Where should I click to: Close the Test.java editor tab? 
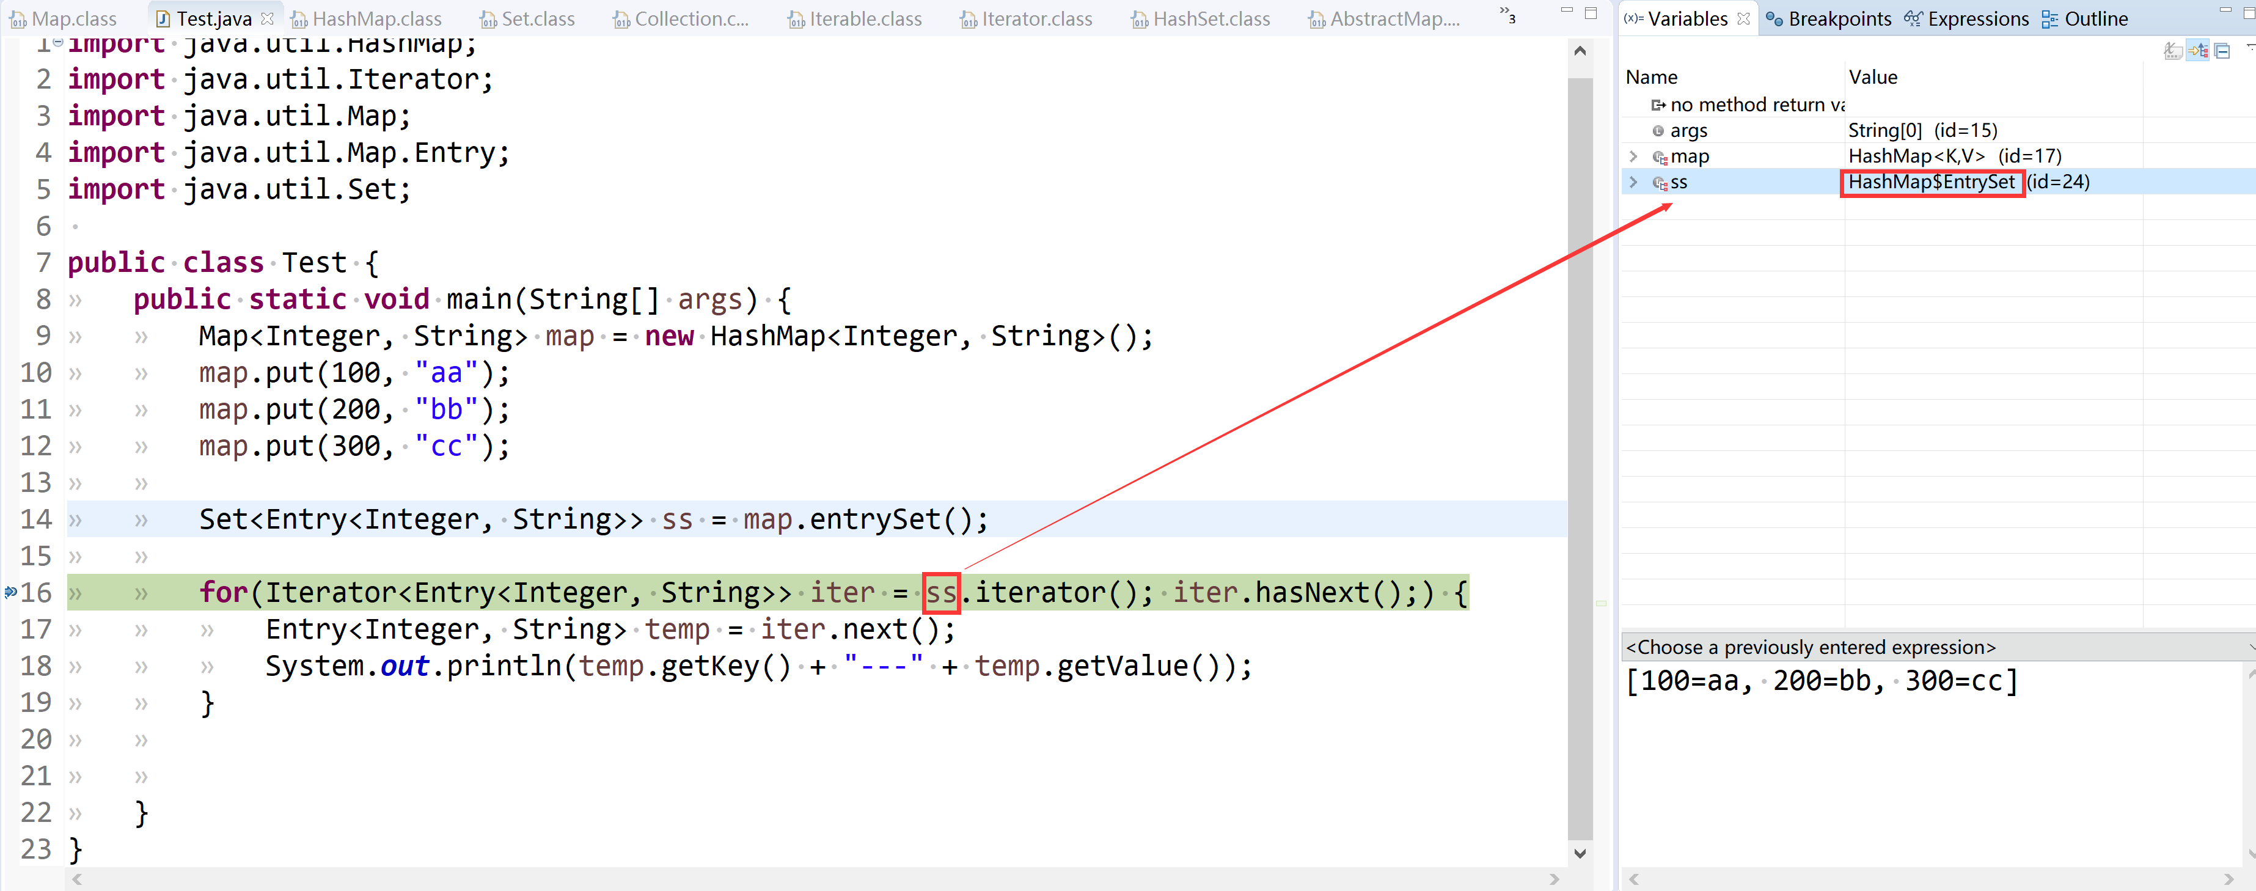[268, 18]
